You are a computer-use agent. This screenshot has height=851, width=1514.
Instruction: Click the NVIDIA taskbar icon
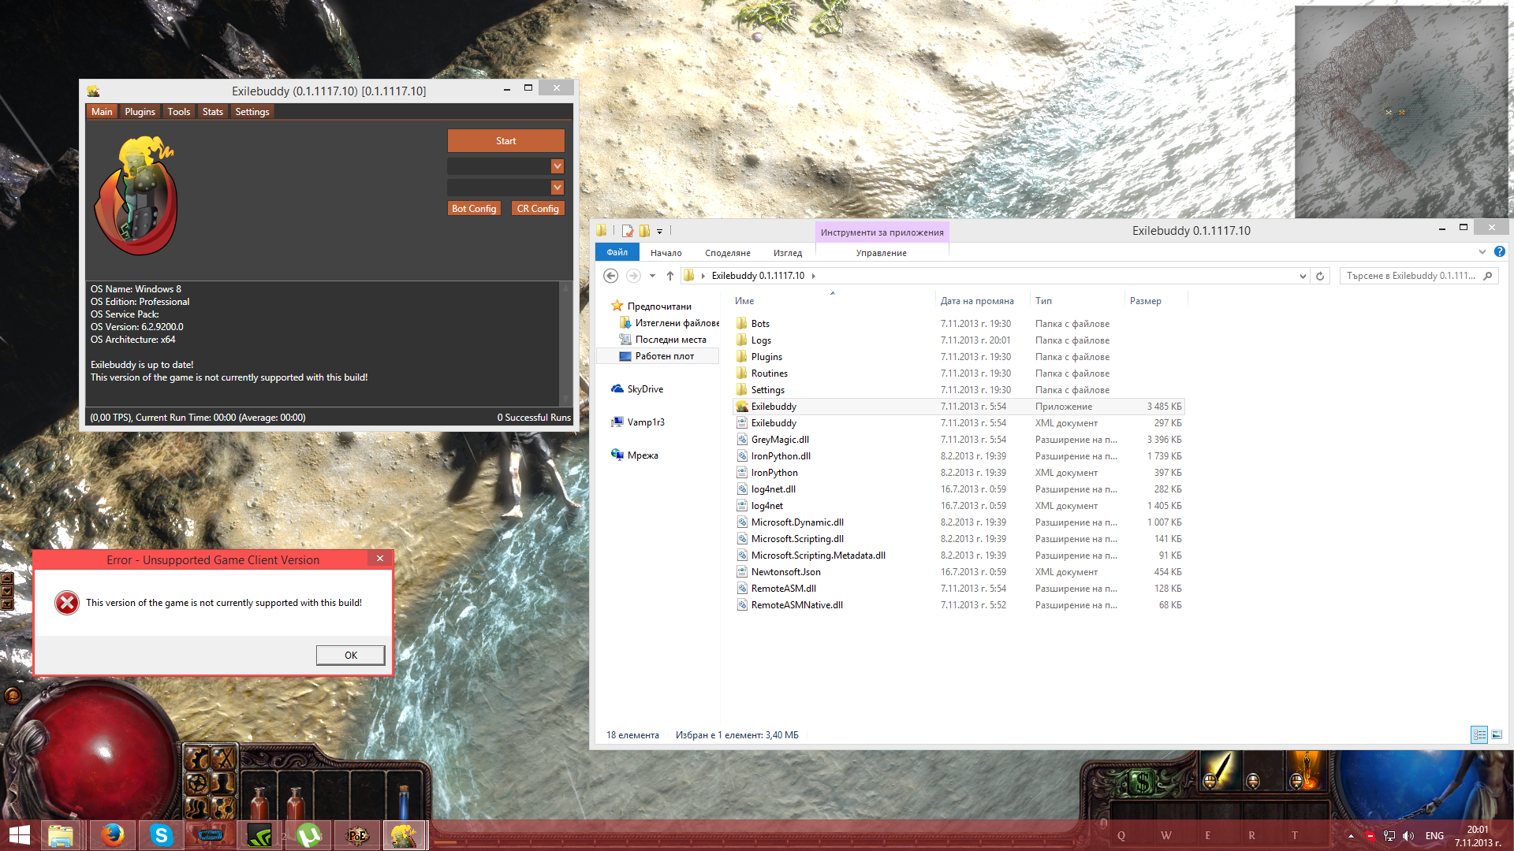(x=259, y=834)
